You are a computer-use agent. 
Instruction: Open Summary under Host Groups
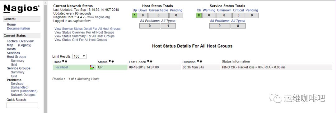click(17, 61)
